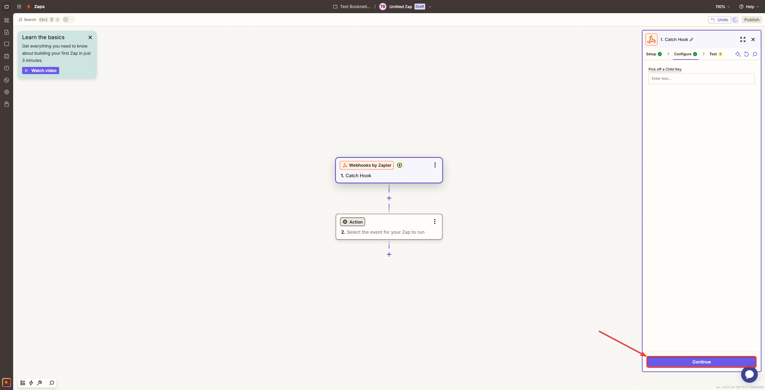Click the Pick off a Child Key label
This screenshot has width=765, height=390.
665,69
